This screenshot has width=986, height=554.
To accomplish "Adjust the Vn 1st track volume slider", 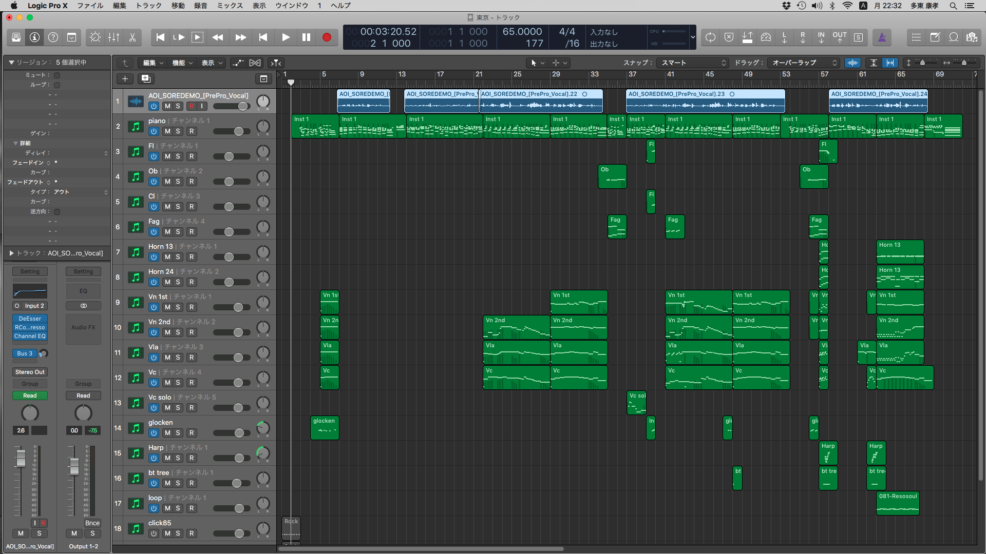I will pos(238,307).
